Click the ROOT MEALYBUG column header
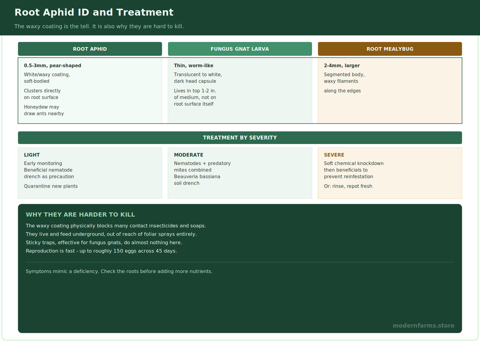 tap(390, 49)
